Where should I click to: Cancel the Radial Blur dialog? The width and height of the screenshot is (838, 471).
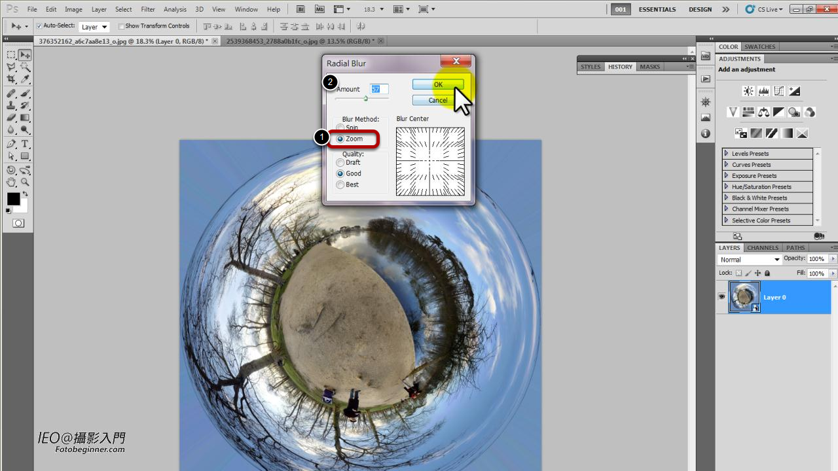tap(438, 100)
